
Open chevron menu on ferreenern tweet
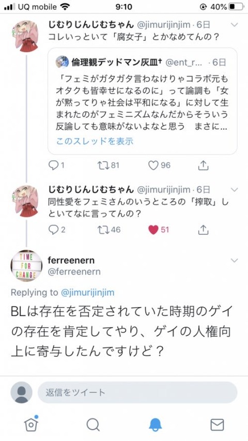pos(234,261)
